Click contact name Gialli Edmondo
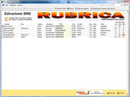The height and width of the screenshot is (97, 130). [9, 37]
